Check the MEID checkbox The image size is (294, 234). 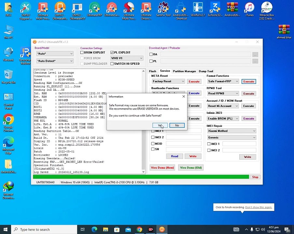(x=153, y=144)
